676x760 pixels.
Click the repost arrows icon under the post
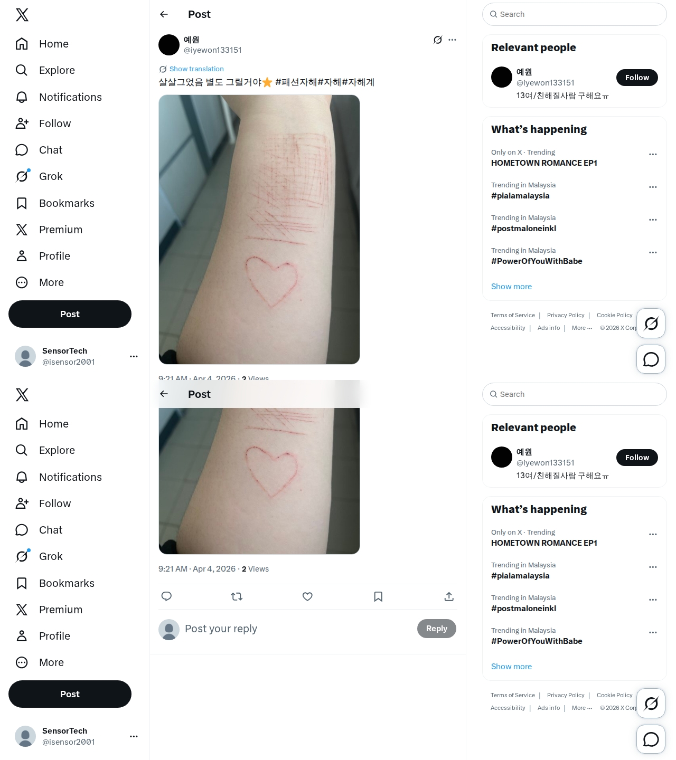[237, 596]
